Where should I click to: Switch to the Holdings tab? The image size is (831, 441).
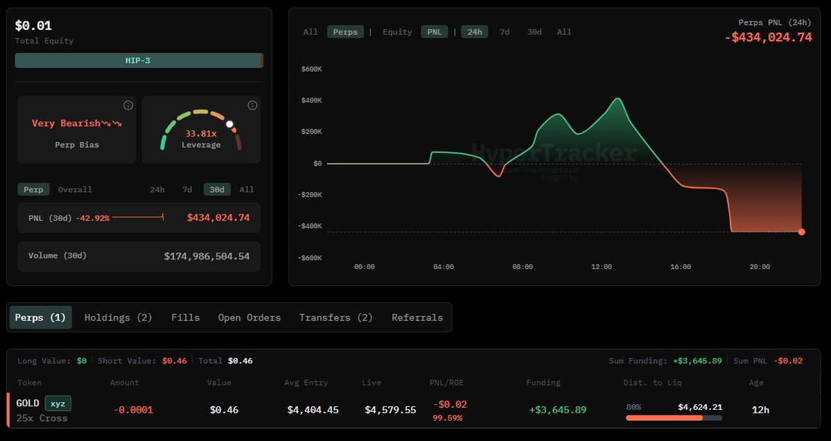(118, 317)
